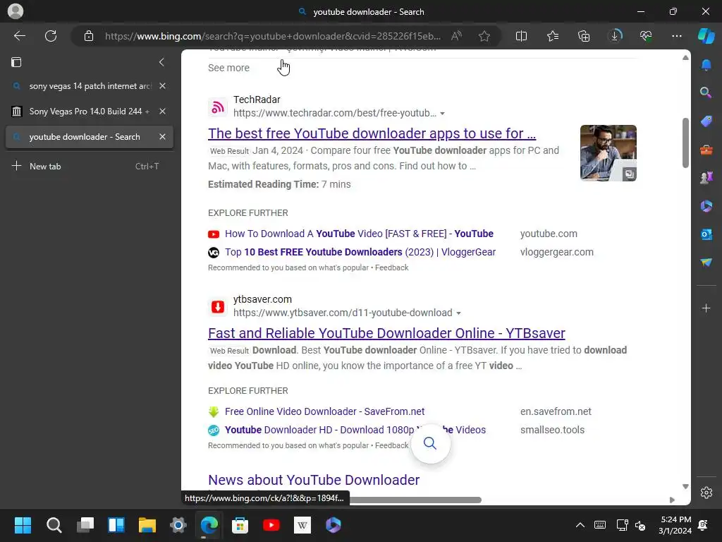Reload the page with refresh icon
The width and height of the screenshot is (722, 542).
[51, 36]
